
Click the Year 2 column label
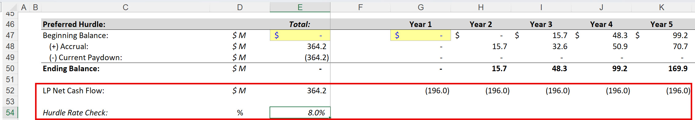point(481,24)
